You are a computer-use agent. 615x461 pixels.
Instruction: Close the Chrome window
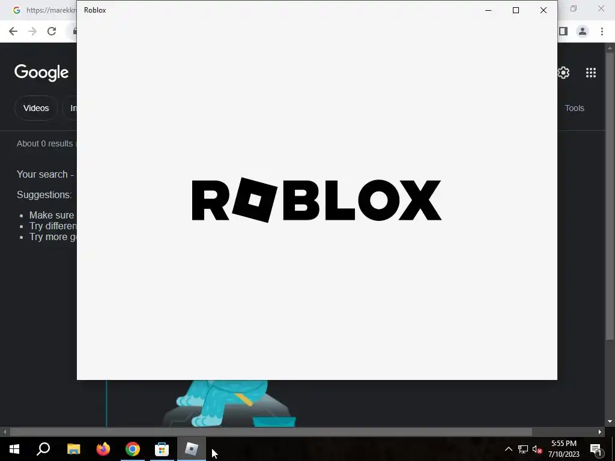coord(601,8)
